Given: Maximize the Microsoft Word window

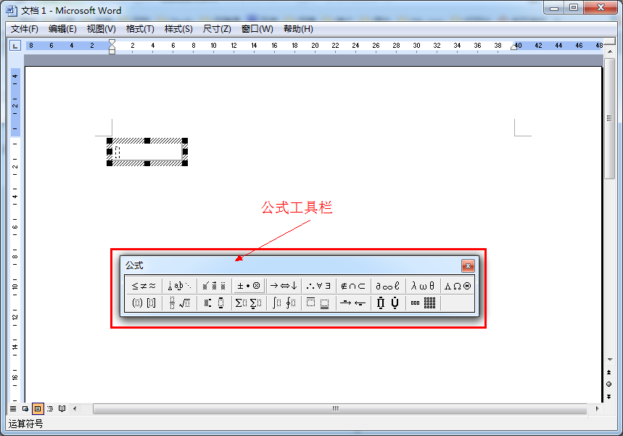Looking at the screenshot, I should pyautogui.click(x=574, y=8).
